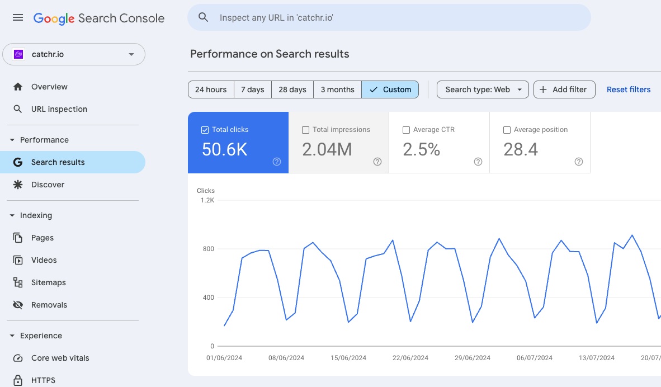
Task: Click help icon on Total clicks card
Action: point(277,162)
